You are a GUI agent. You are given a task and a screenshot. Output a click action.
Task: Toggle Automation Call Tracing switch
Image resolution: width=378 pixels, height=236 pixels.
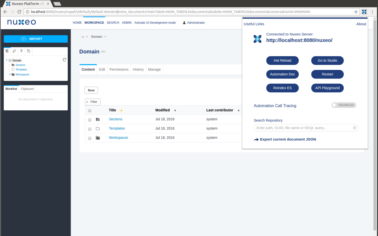pos(344,105)
